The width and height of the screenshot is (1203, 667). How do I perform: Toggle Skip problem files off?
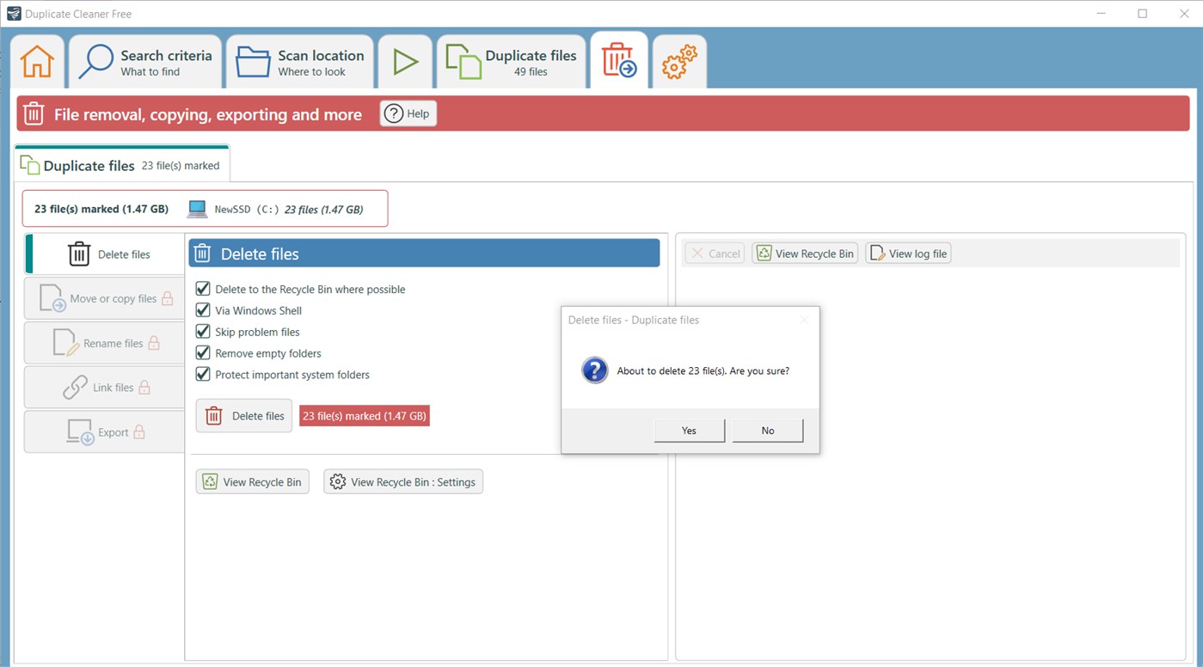203,332
